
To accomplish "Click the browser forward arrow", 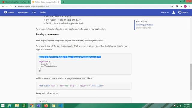I will click(x=7, y=7).
